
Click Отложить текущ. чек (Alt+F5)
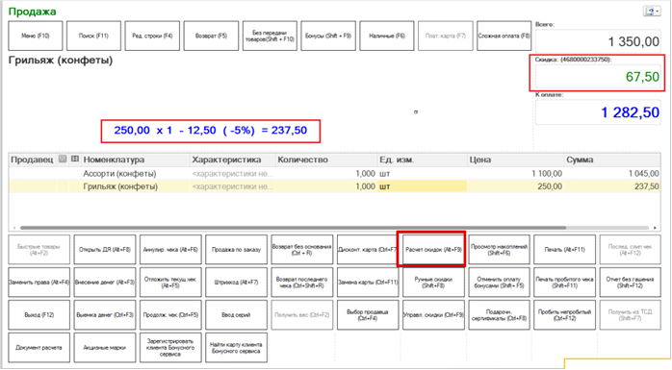coord(170,283)
